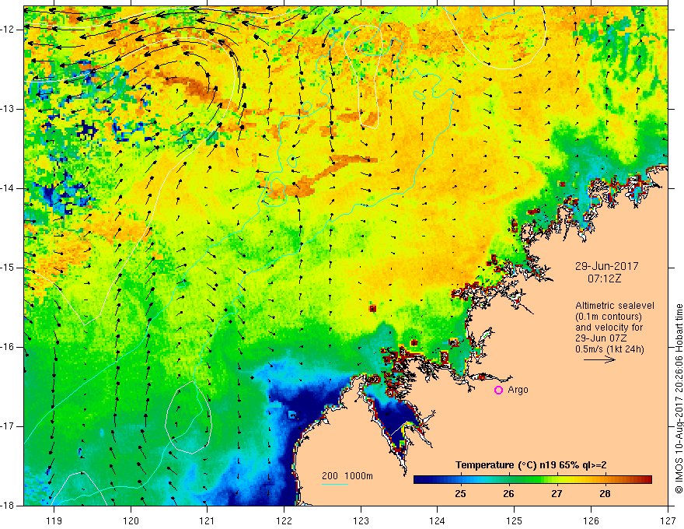
Task: Click latitude axis label '-13'
Action: coord(9,109)
